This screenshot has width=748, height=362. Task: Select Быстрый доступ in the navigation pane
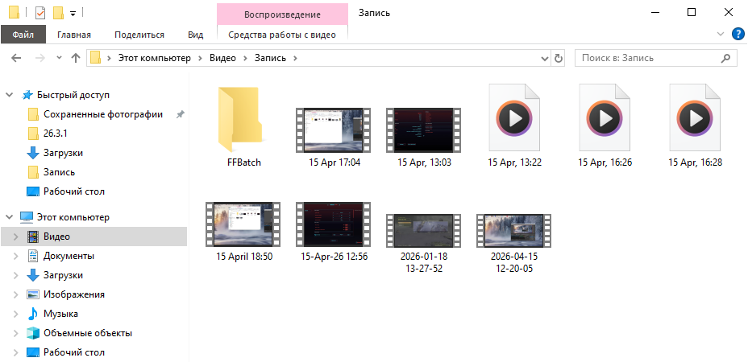[73, 95]
